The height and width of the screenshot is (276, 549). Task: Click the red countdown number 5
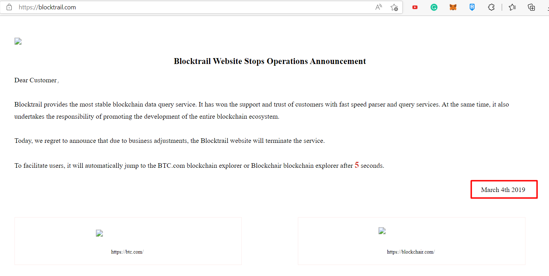(x=357, y=165)
